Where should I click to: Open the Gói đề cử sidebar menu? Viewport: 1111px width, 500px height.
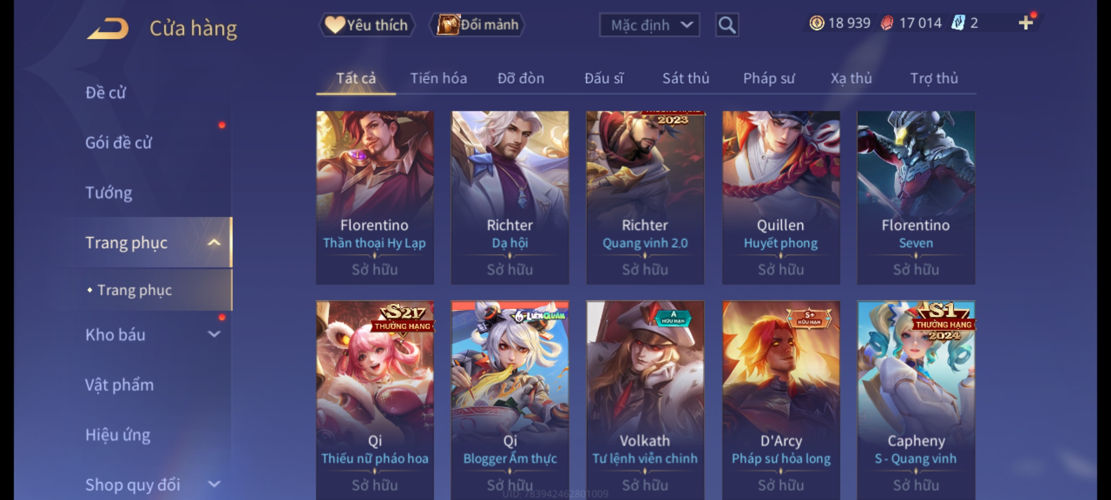point(119,142)
